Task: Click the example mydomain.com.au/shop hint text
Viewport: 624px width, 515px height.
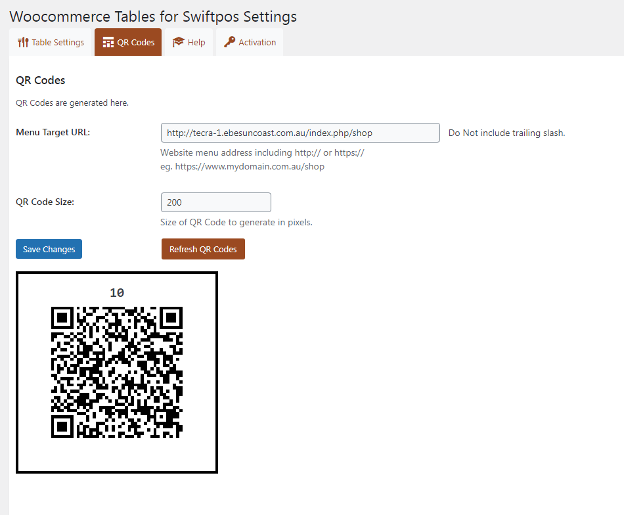Action: pos(242,166)
